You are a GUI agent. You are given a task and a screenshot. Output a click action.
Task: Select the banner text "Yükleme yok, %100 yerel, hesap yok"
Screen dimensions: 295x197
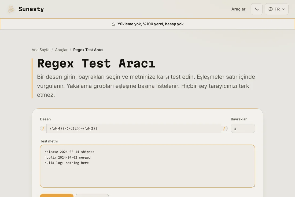(150, 24)
